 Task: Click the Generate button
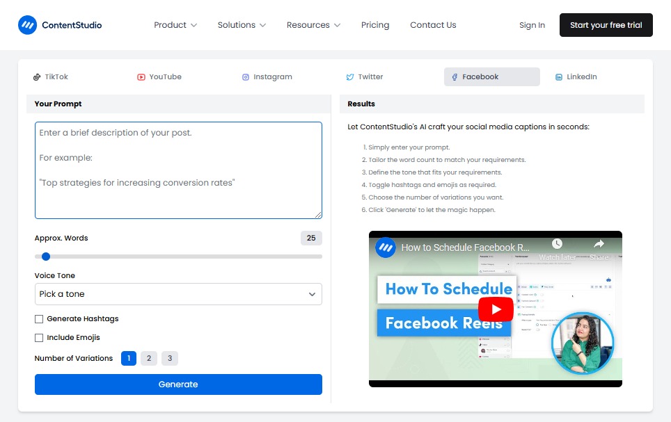click(178, 384)
